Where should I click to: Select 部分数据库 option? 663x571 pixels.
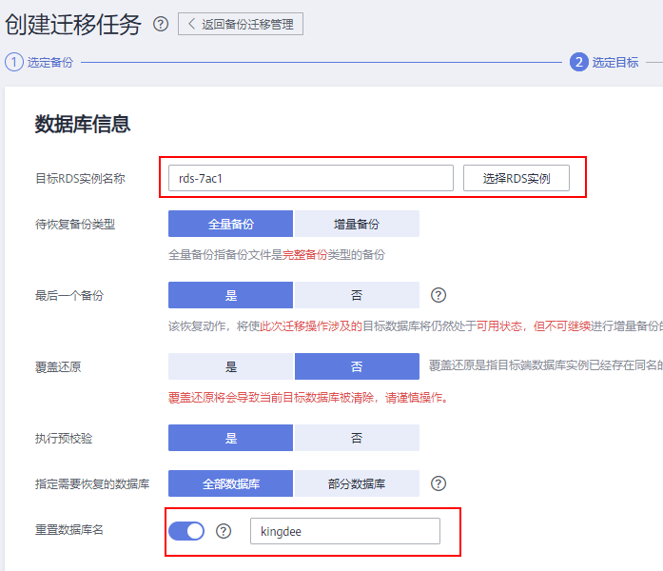(357, 483)
